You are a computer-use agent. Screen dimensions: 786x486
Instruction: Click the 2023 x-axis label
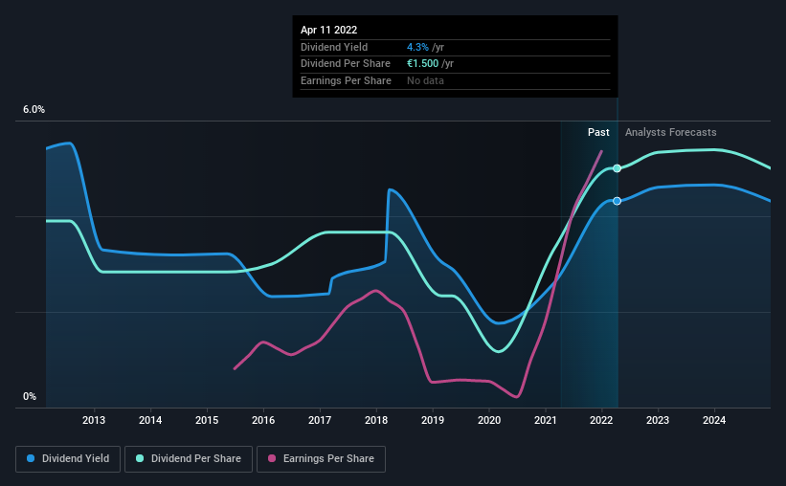tap(658, 420)
